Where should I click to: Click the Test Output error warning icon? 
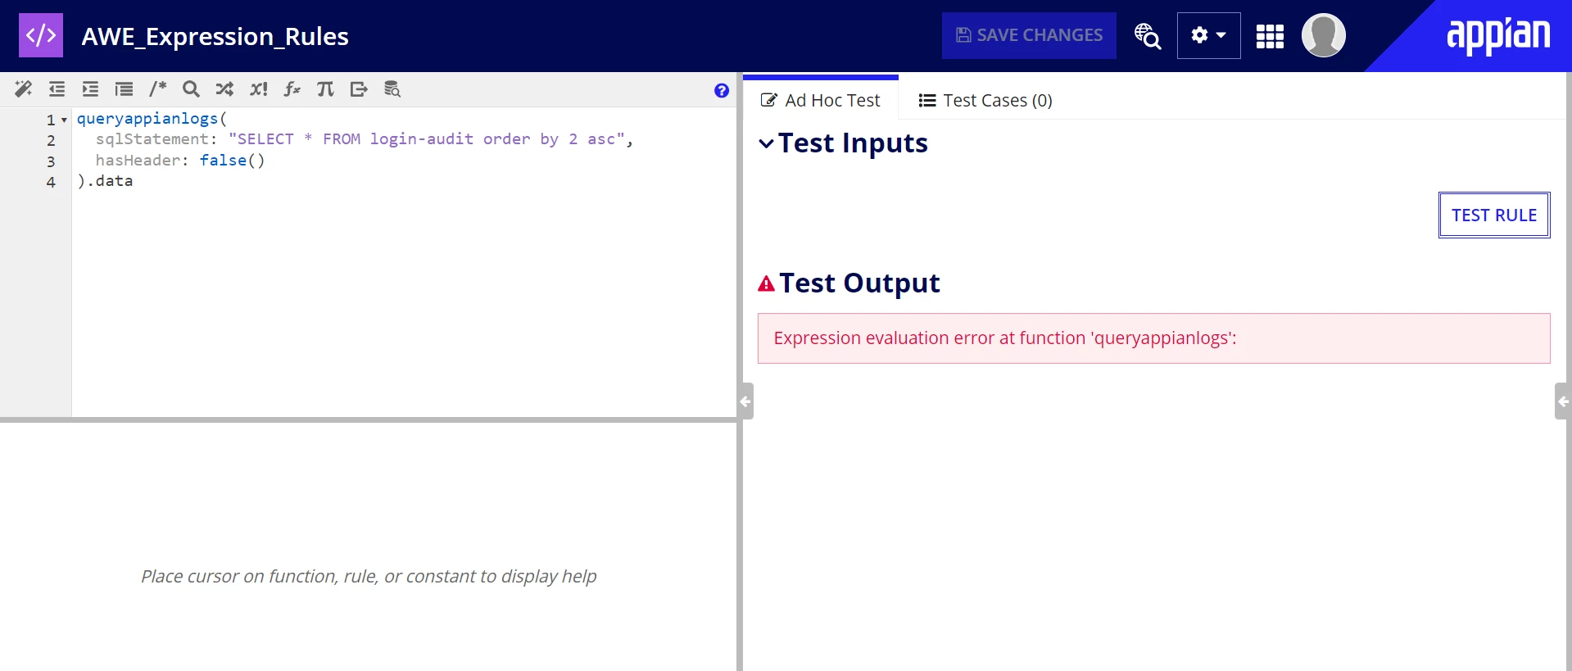coord(766,283)
